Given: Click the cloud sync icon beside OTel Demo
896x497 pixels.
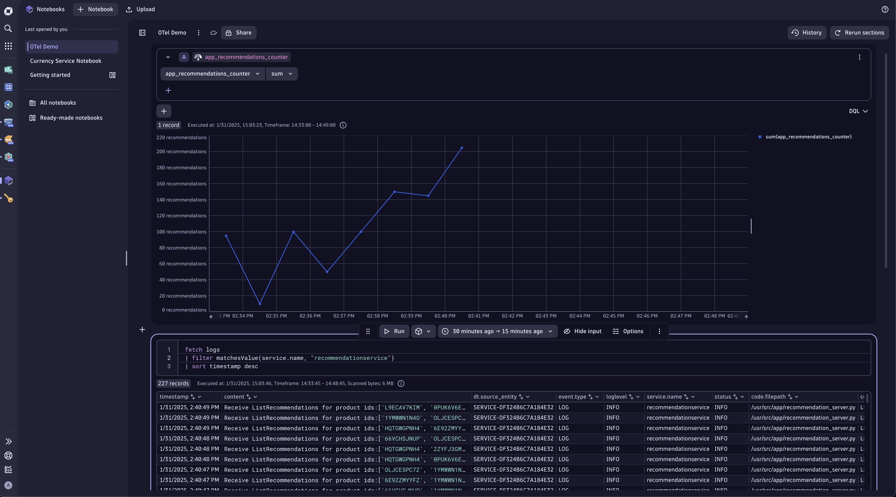Looking at the screenshot, I should [213, 33].
